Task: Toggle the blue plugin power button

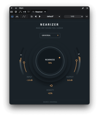Action: (x=12, y=16)
